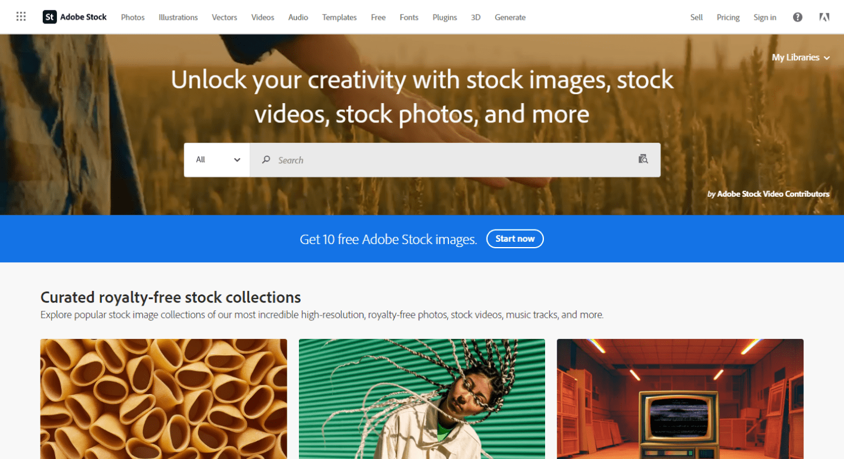This screenshot has height=459, width=844.
Task: Open the Photos menu item
Action: point(132,17)
